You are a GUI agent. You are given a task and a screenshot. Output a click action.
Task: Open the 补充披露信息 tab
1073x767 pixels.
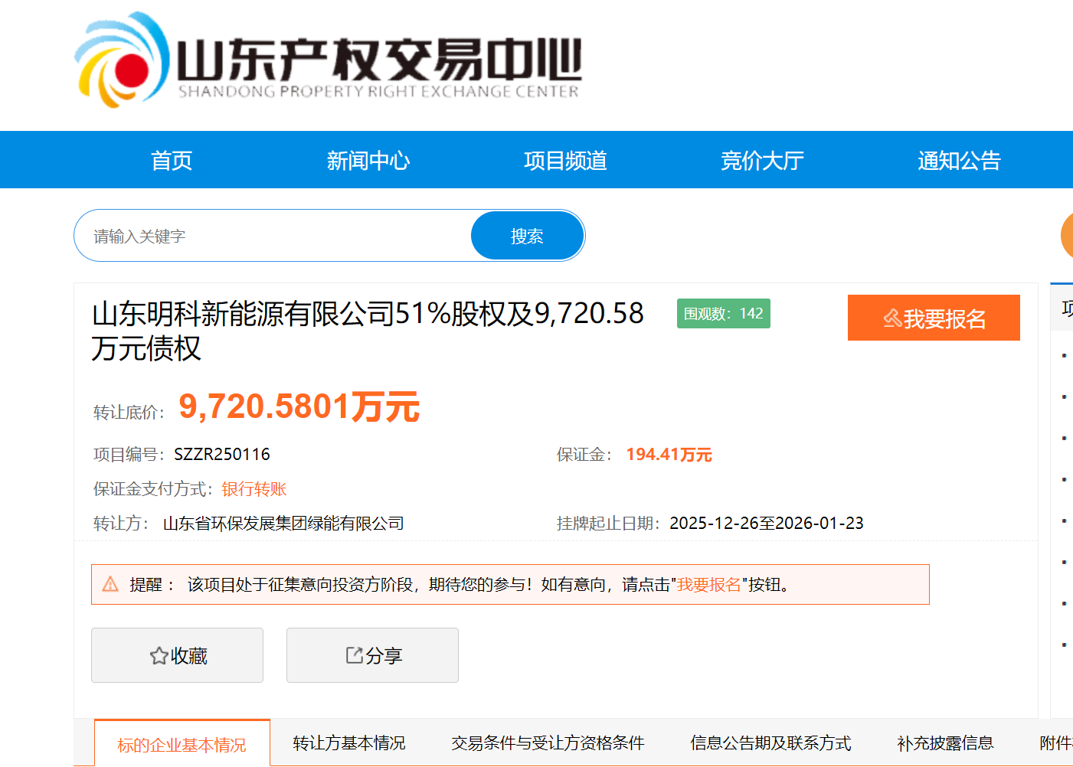945,743
